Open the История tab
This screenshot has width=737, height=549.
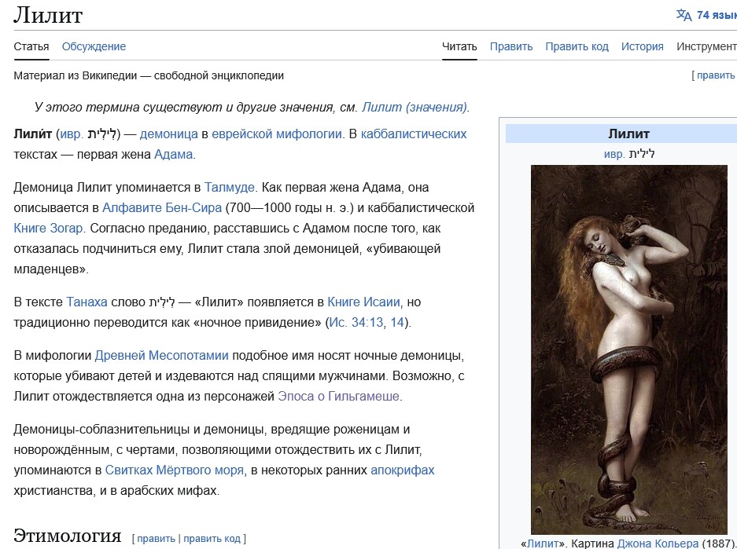coord(642,46)
